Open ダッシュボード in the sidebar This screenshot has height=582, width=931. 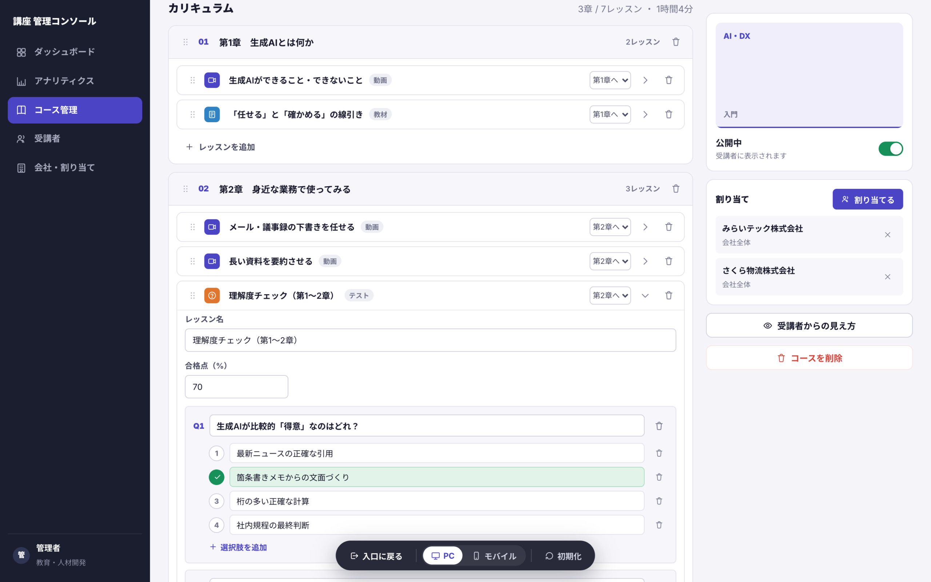(x=75, y=52)
